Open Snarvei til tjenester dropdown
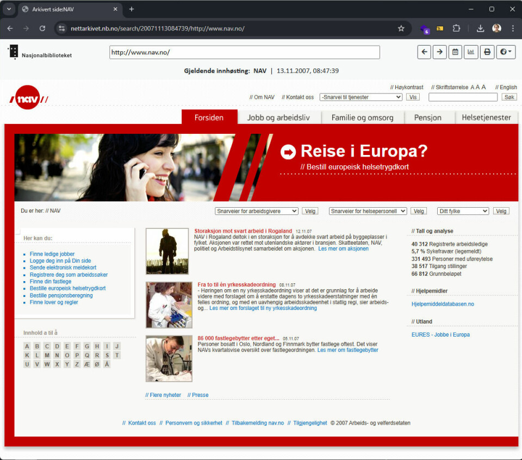This screenshot has height=460, width=522. [361, 97]
